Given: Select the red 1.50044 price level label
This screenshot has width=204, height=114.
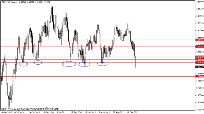Looking at the screenshot, I should [200, 76].
